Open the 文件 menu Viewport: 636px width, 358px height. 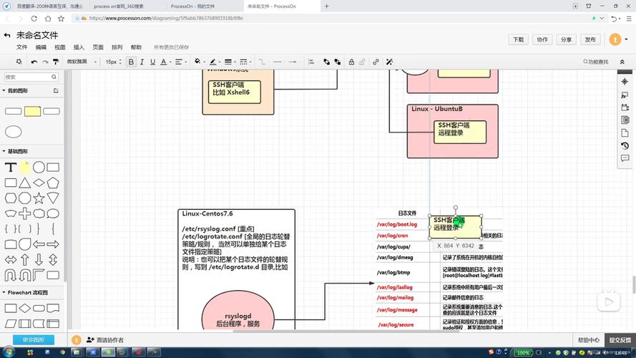[x=22, y=47]
